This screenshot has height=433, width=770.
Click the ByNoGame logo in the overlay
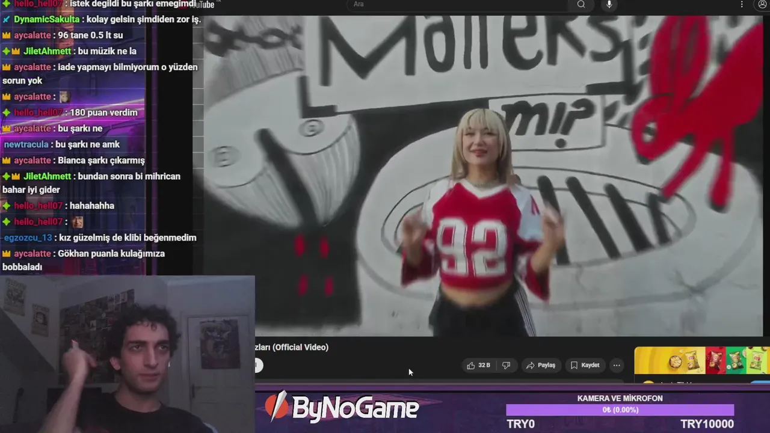coord(342,408)
